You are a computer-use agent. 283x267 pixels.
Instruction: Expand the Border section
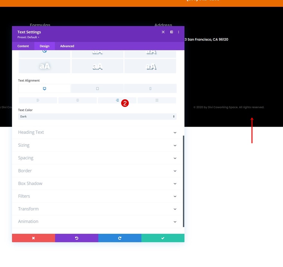(x=97, y=171)
